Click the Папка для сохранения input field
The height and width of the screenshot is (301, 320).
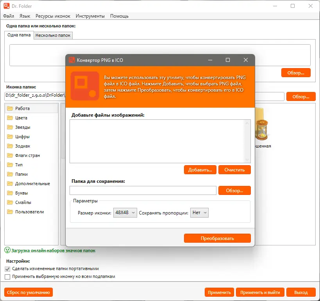(143, 190)
